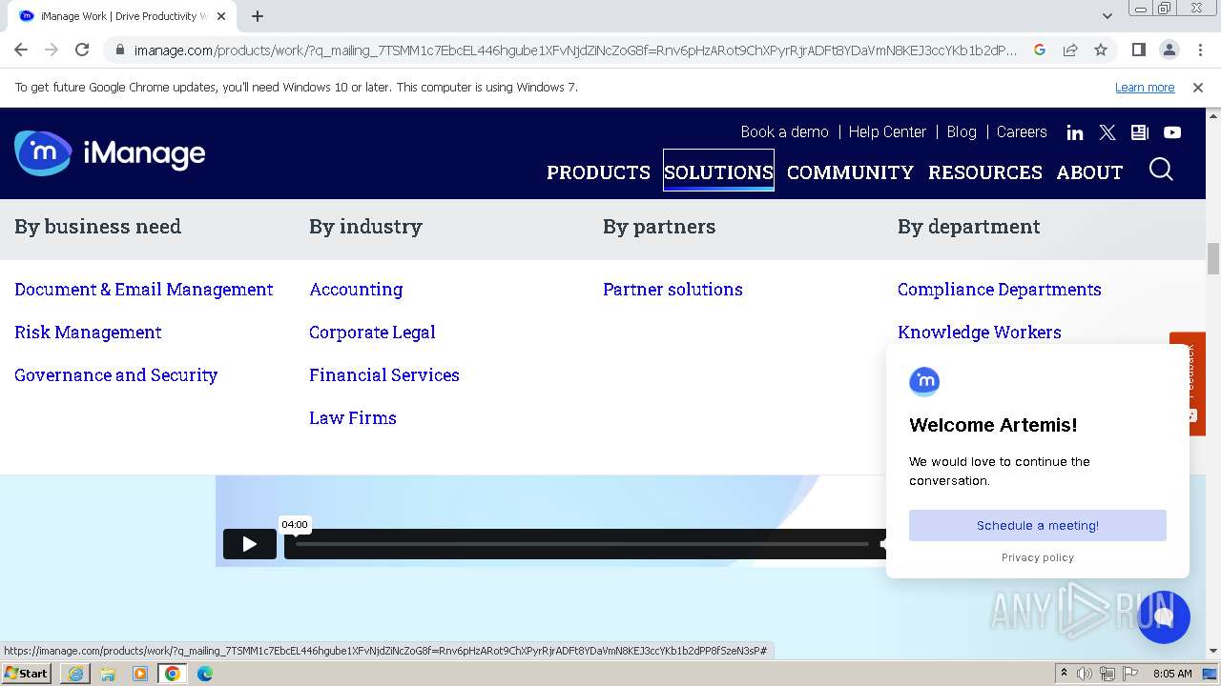Open the SOLUTIONS menu
Screen dimensions: 1221x686
tap(718, 172)
